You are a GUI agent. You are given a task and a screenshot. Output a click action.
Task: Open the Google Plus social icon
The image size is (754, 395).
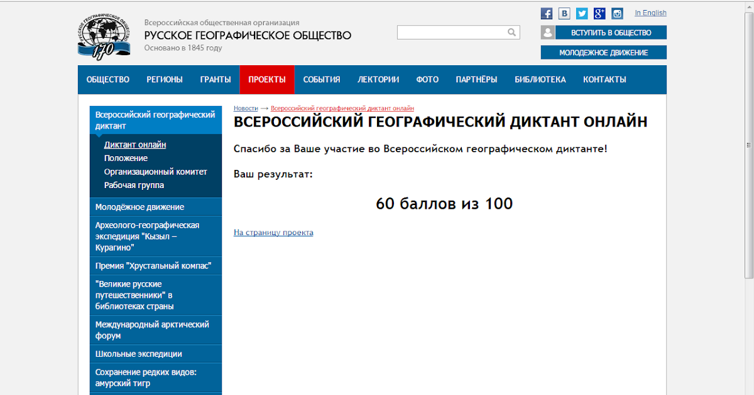(x=599, y=13)
